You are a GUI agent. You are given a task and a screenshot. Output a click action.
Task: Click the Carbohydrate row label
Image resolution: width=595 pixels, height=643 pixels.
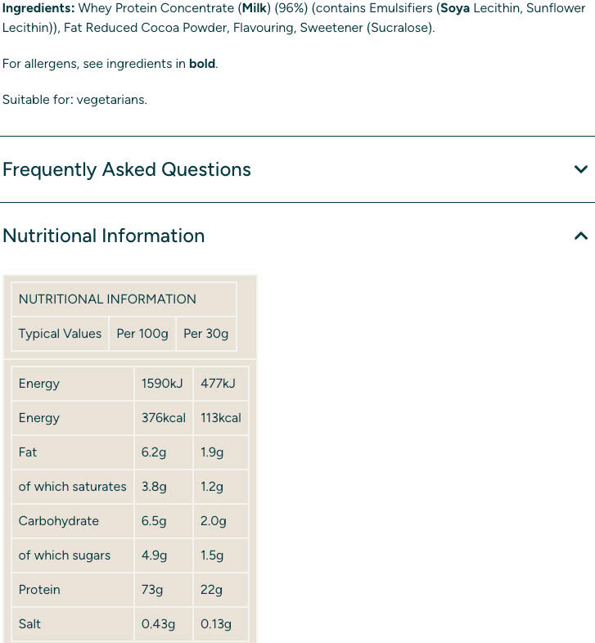(x=59, y=521)
